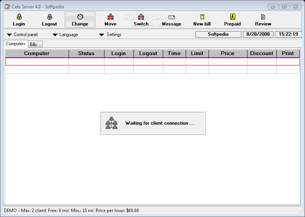
Task: Click the Move computers toolbar icon
Action: pyautogui.click(x=111, y=17)
